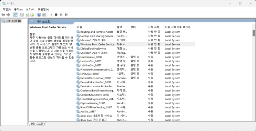Click the gear icon beside ConsentUxUserSvc_2df87
This screenshot has height=131, width=256.
pyautogui.click(x=78, y=95)
